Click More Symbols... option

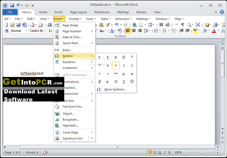pos(116,90)
